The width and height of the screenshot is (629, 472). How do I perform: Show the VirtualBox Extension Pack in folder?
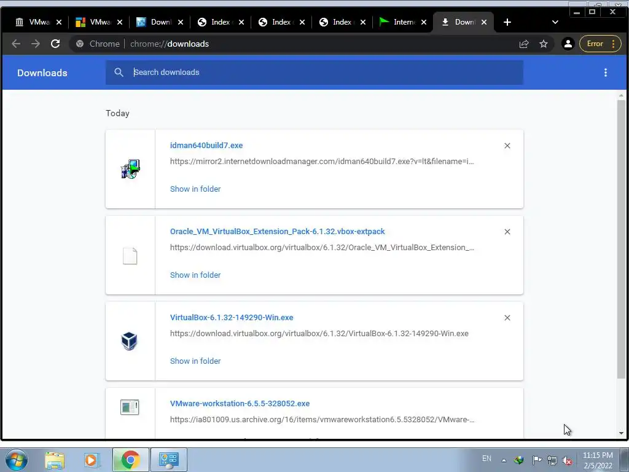point(195,275)
